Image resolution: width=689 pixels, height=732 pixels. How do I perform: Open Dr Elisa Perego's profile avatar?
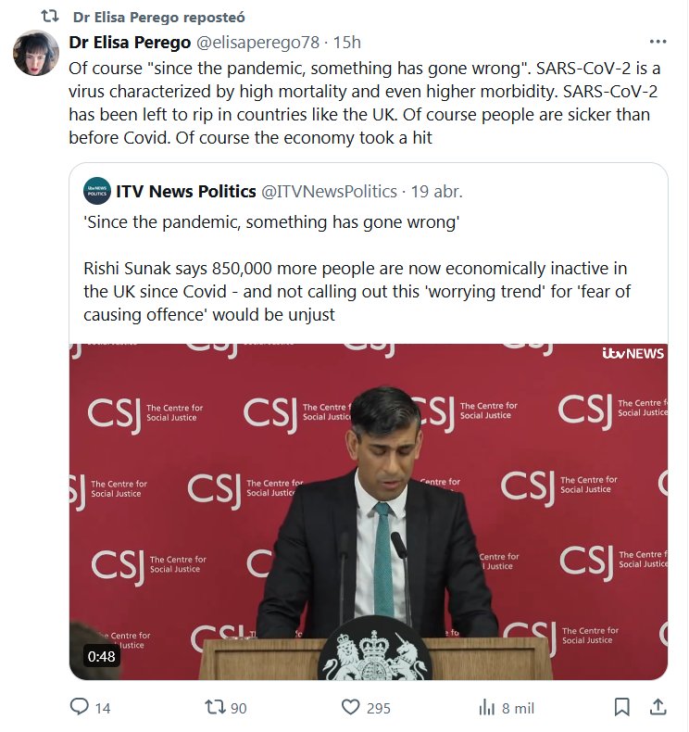tap(36, 53)
